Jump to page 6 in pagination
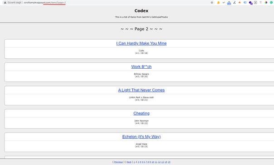Image resolution: width=274 pixels, height=165 pixels. click(x=144, y=162)
